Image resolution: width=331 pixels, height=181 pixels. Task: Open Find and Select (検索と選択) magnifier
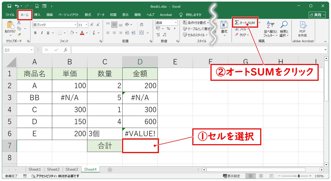(x=284, y=29)
